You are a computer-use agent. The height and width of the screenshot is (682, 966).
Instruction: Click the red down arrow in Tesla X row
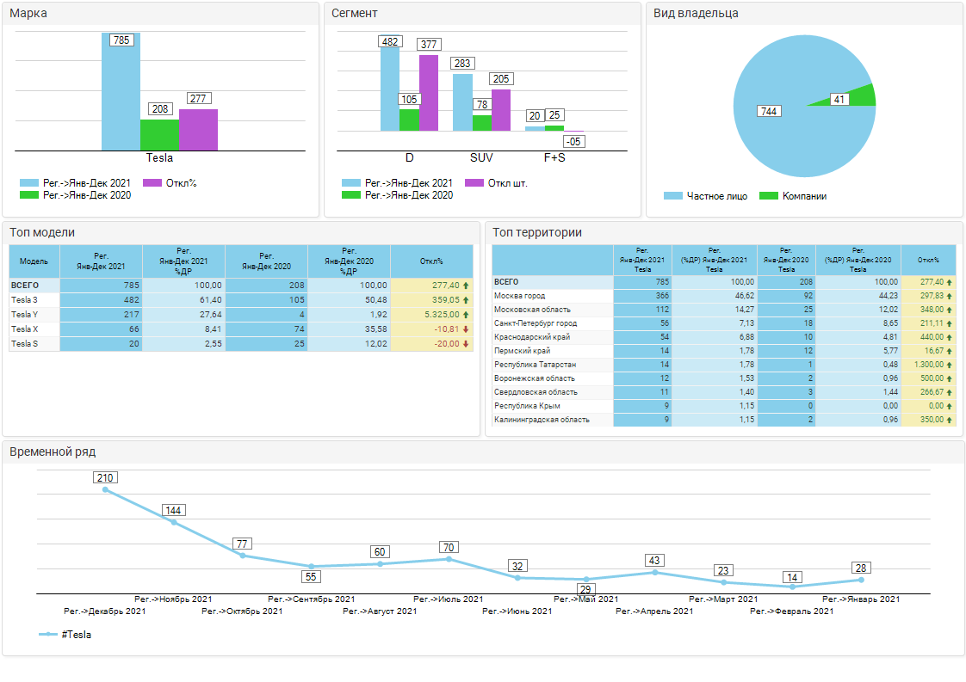pyautogui.click(x=466, y=329)
